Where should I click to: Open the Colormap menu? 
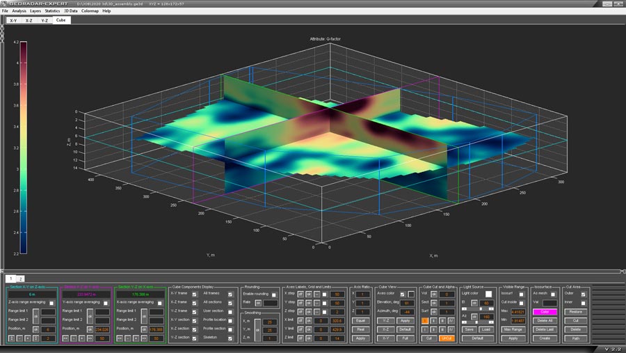[90, 11]
